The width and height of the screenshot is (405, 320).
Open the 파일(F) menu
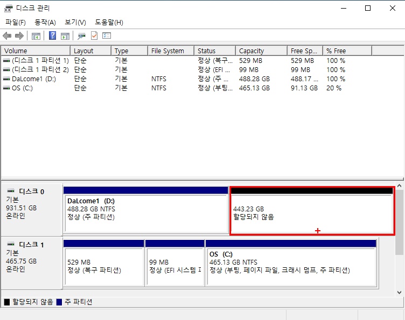tap(16, 23)
